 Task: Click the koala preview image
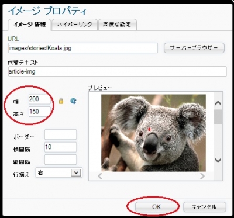153,133
